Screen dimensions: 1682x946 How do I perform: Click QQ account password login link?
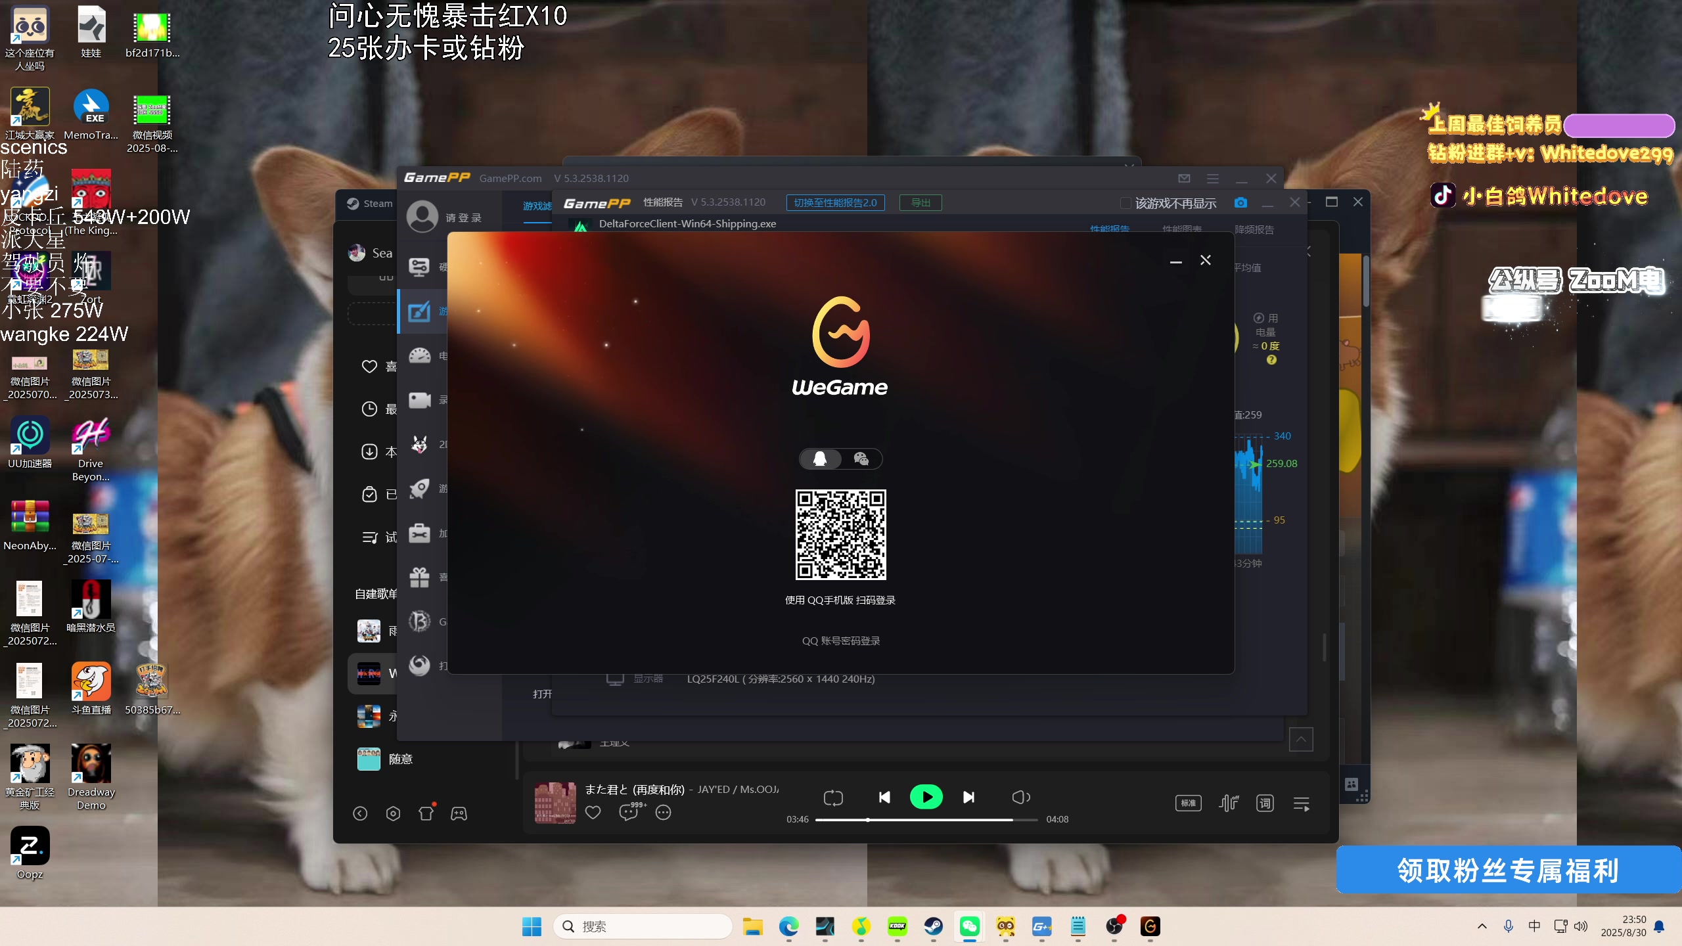coord(841,641)
